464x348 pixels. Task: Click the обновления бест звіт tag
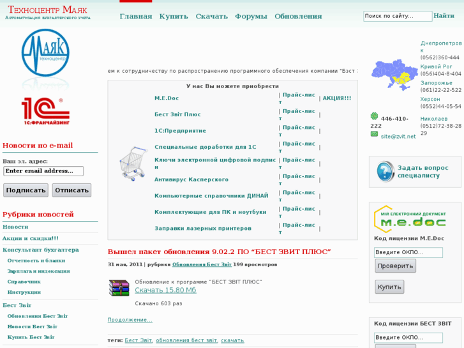tap(186, 340)
